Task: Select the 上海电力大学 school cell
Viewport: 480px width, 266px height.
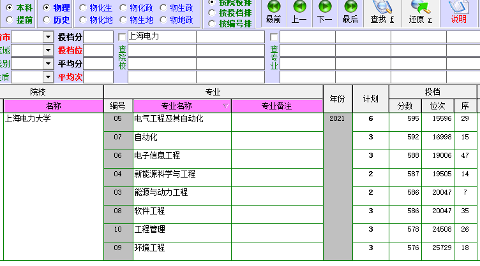Action: point(54,186)
